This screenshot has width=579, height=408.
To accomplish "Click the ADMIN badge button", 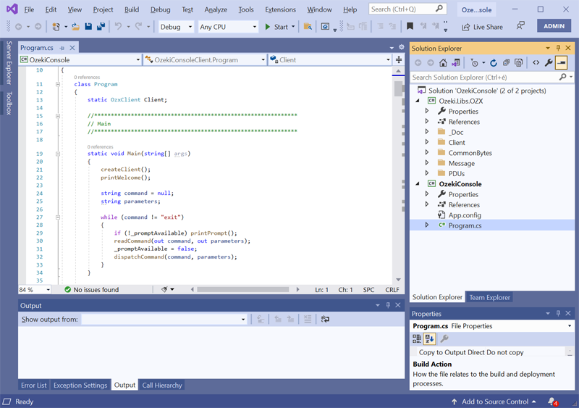I will click(554, 26).
